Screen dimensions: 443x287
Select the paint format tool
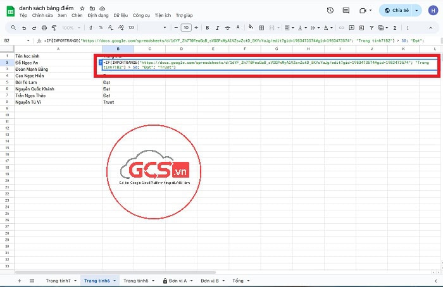point(56,28)
